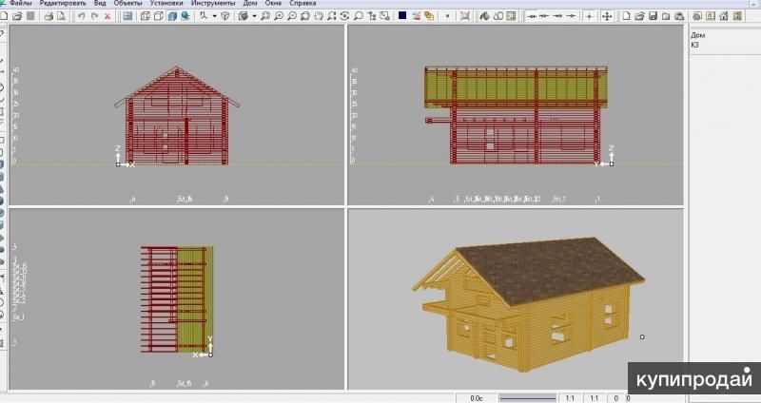The width and height of the screenshot is (761, 403).
Task: Click the blue floppy disk save icon
Action: pyautogui.click(x=653, y=16)
